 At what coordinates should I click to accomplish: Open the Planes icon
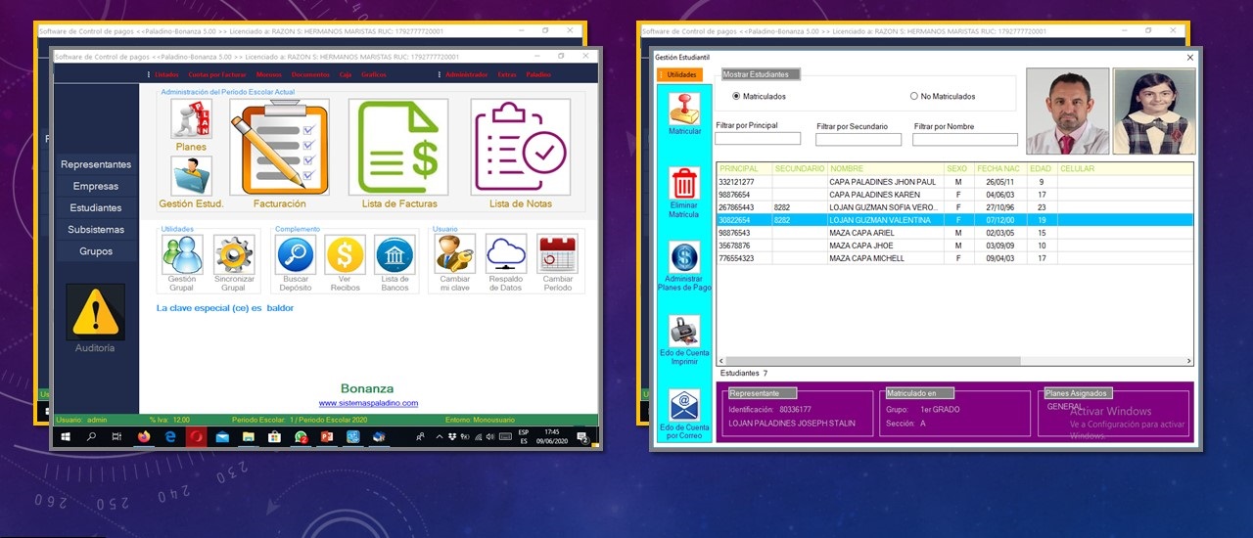(191, 119)
